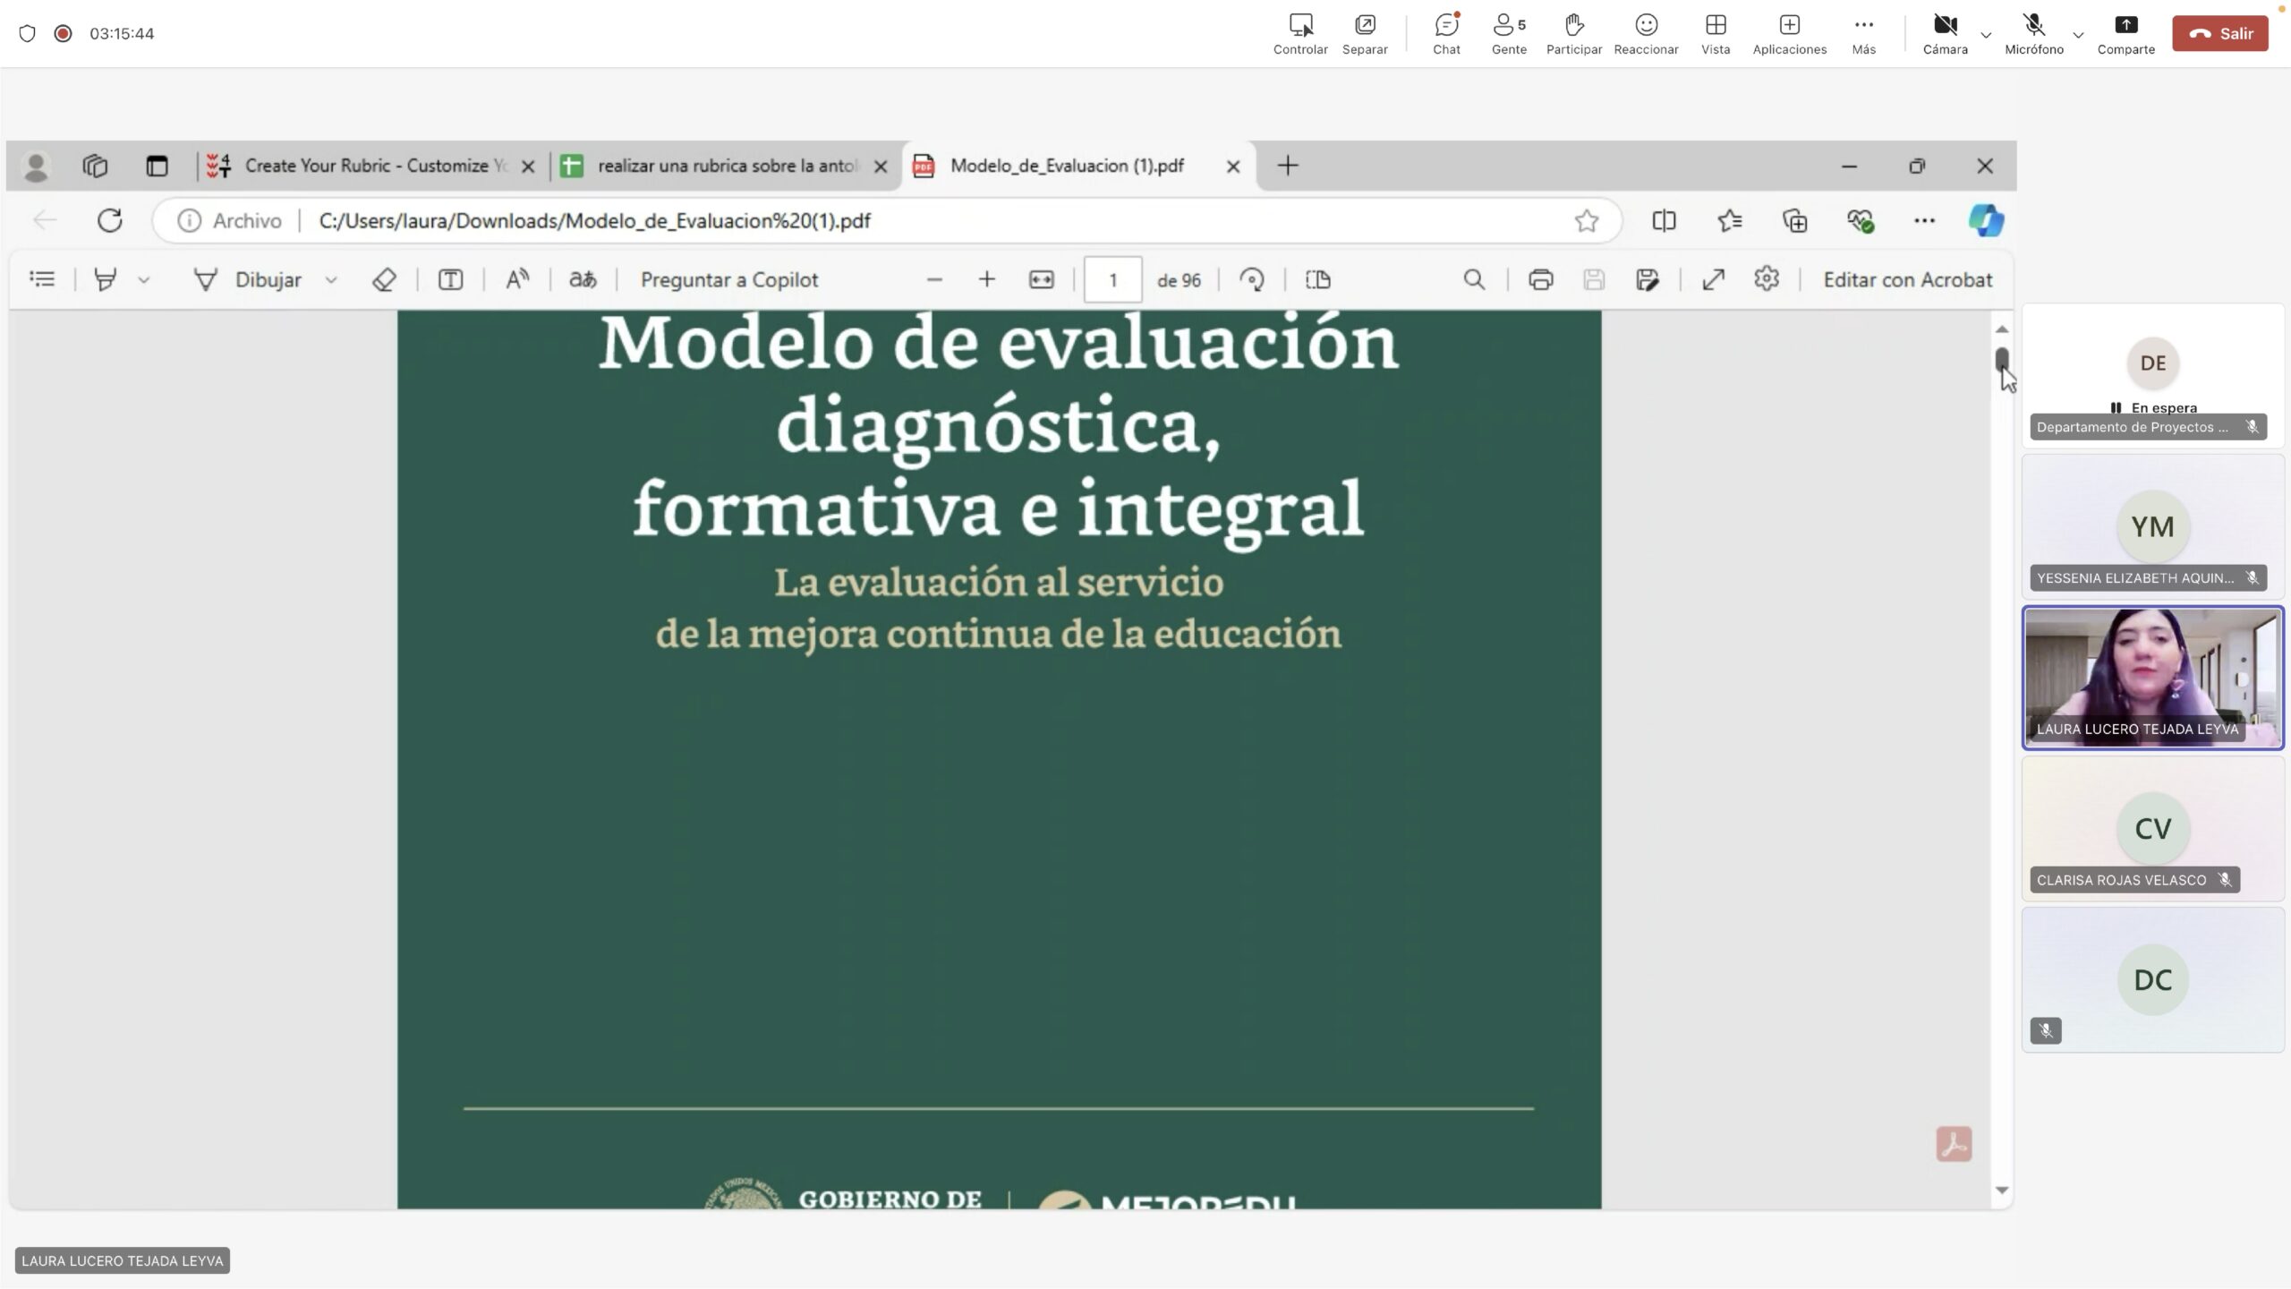Expand camera options chevron next to Cámara

(1986, 35)
